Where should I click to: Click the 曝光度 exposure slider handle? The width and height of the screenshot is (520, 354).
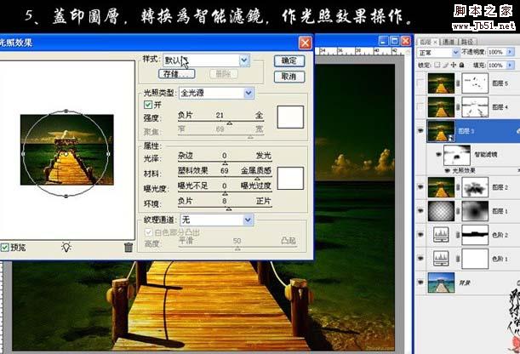[x=225, y=193]
